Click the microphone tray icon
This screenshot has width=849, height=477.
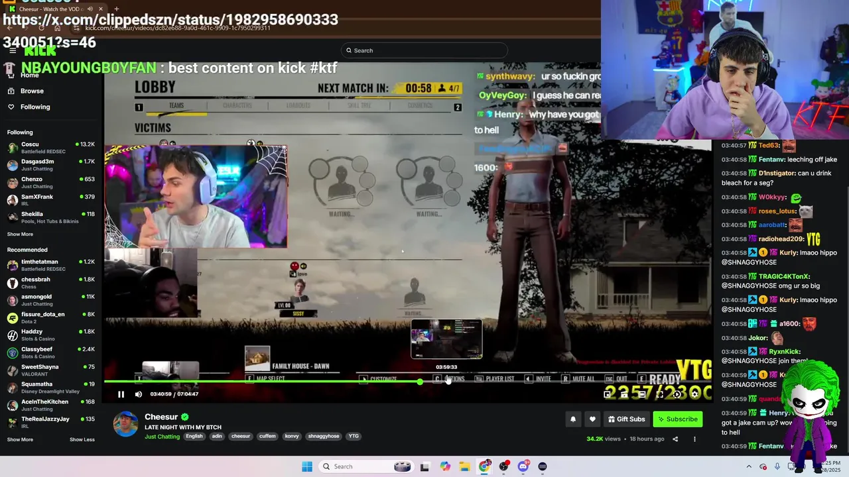(x=777, y=466)
